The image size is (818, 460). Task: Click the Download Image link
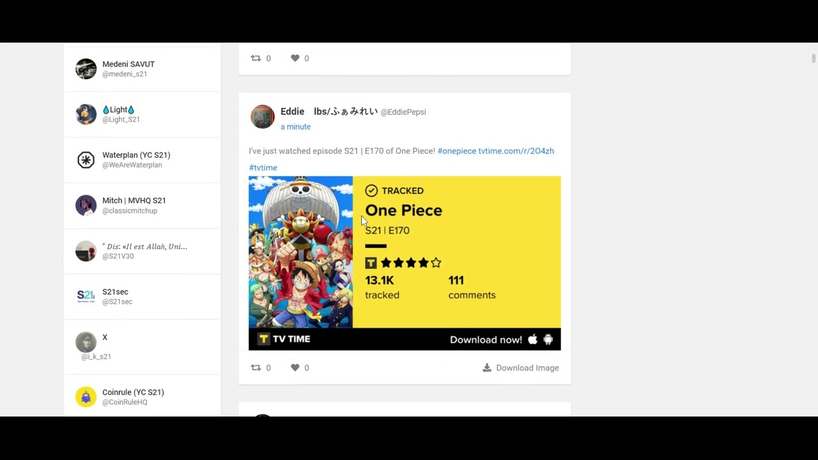(521, 367)
